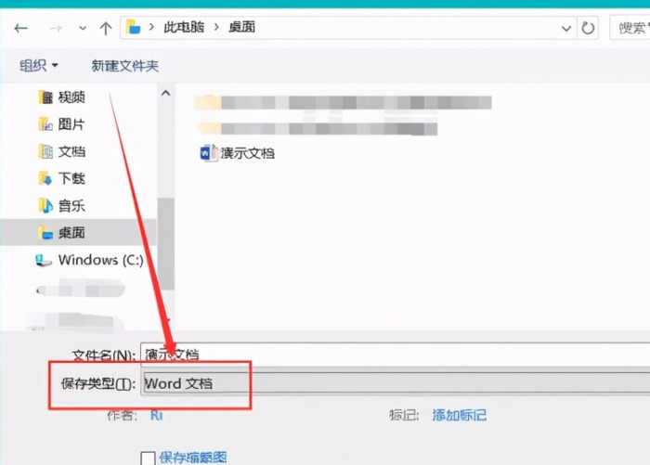650x465 pixels.
Task: Select 桌面 in the address path
Action: pyautogui.click(x=242, y=27)
